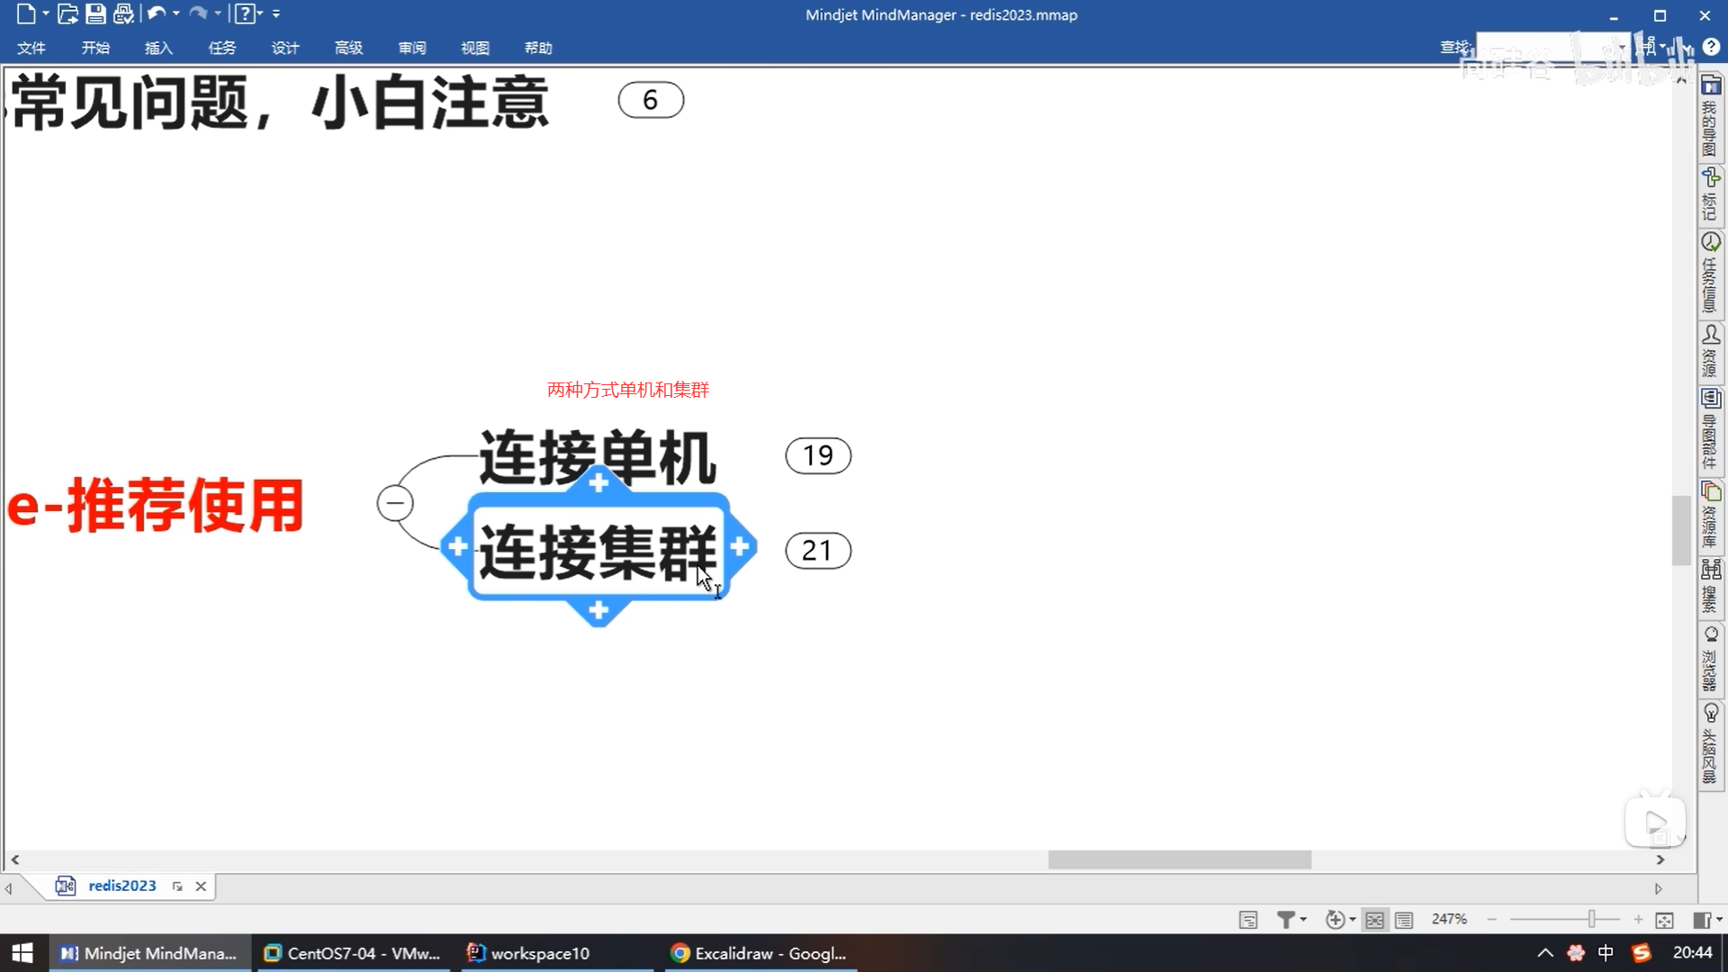Click the plus button right of 连接集群
The width and height of the screenshot is (1728, 972).
point(740,546)
